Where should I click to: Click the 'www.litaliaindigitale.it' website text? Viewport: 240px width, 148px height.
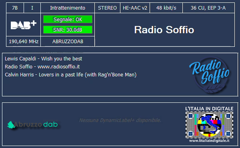tap(209, 141)
